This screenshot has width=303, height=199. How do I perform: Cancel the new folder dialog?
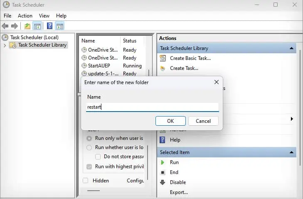[x=203, y=121]
